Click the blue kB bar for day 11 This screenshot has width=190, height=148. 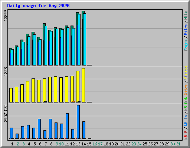pos(67,126)
